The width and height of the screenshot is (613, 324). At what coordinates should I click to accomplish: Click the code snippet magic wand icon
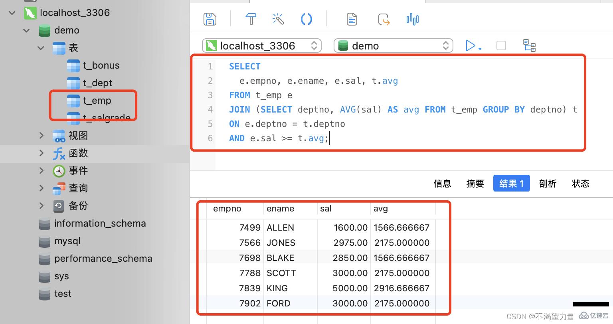tap(278, 19)
